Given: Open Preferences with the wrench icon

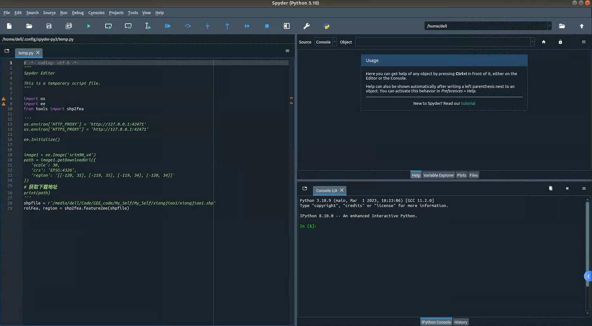Looking at the screenshot, I should tap(306, 26).
